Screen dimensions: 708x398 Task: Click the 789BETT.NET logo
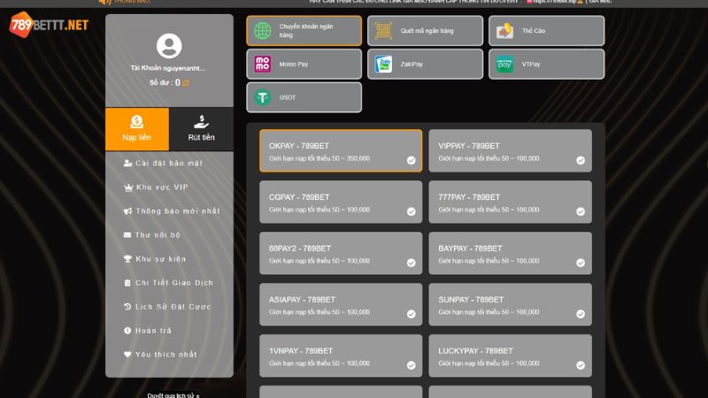tap(49, 25)
